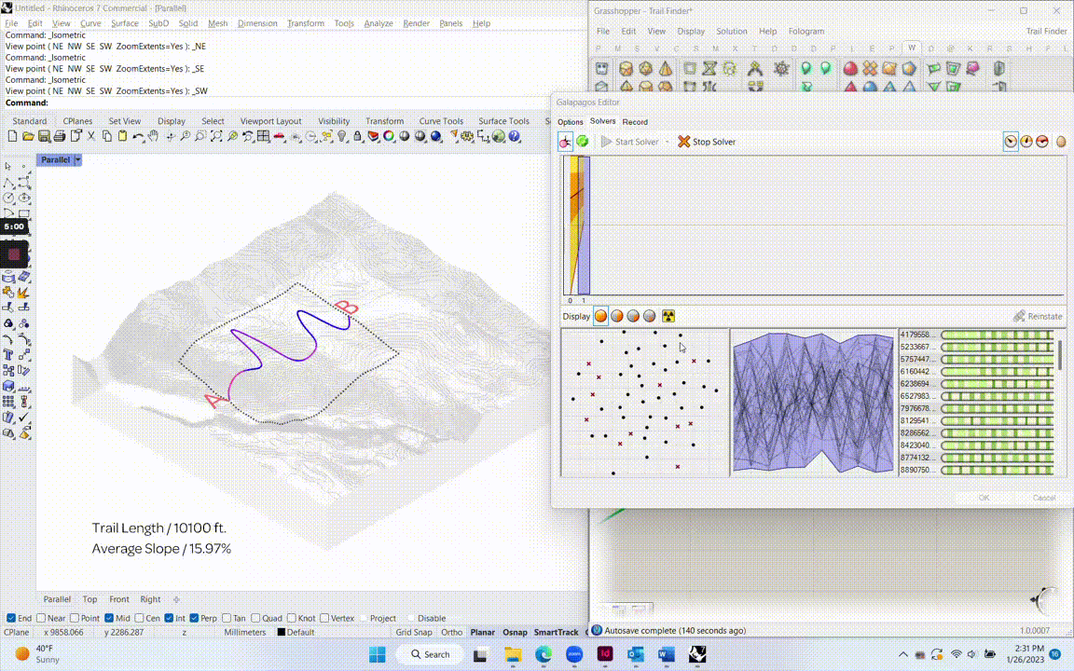Enable the Quad osnap checkbox
Image resolution: width=1074 pixels, height=671 pixels.
pyautogui.click(x=255, y=618)
